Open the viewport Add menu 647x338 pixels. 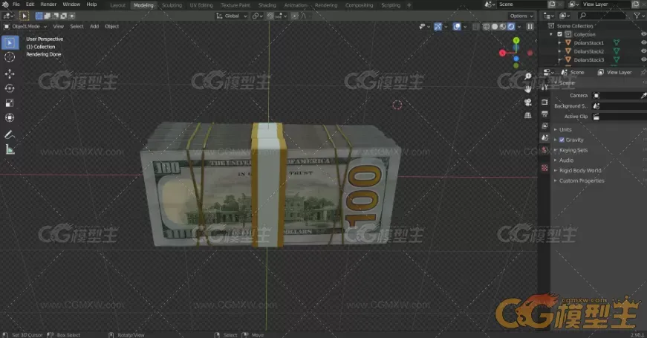(x=94, y=27)
